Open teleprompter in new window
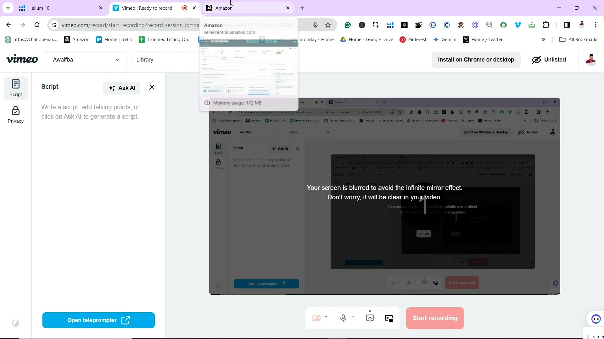 pyautogui.click(x=98, y=320)
